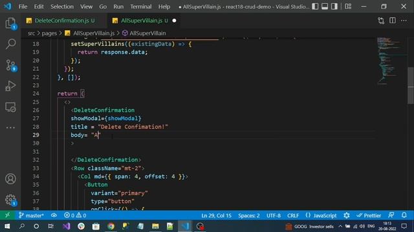414x232 pixels.
Task: Change file encoding UTF-8
Action: click(274, 215)
